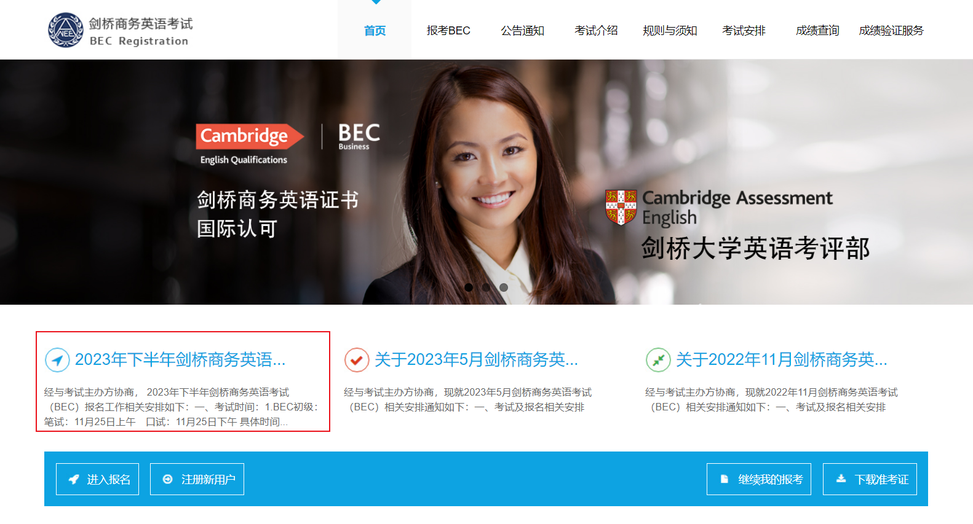Click the arrow icon in 注册新用户 button

[x=167, y=479]
